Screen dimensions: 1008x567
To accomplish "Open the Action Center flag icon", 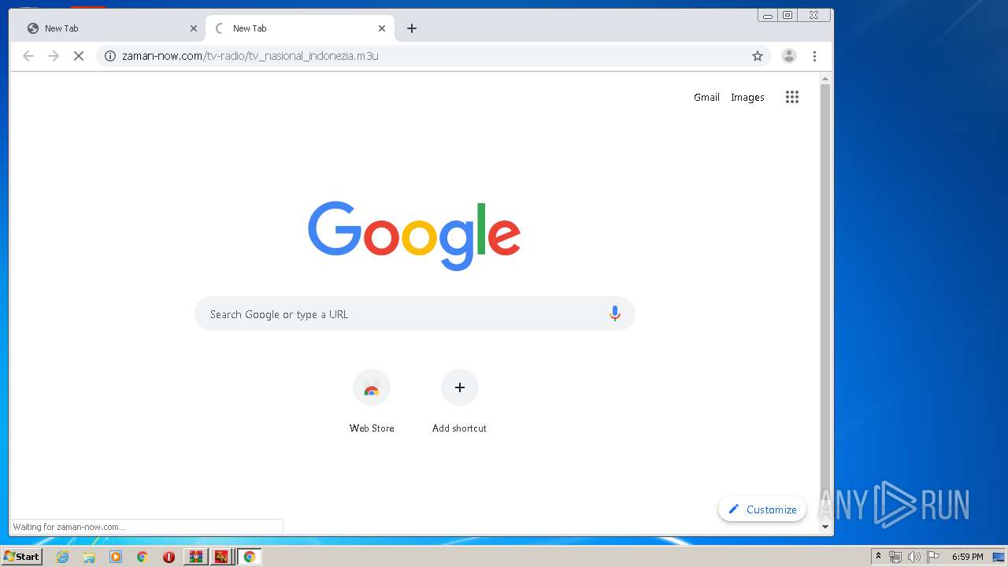I will tap(933, 557).
